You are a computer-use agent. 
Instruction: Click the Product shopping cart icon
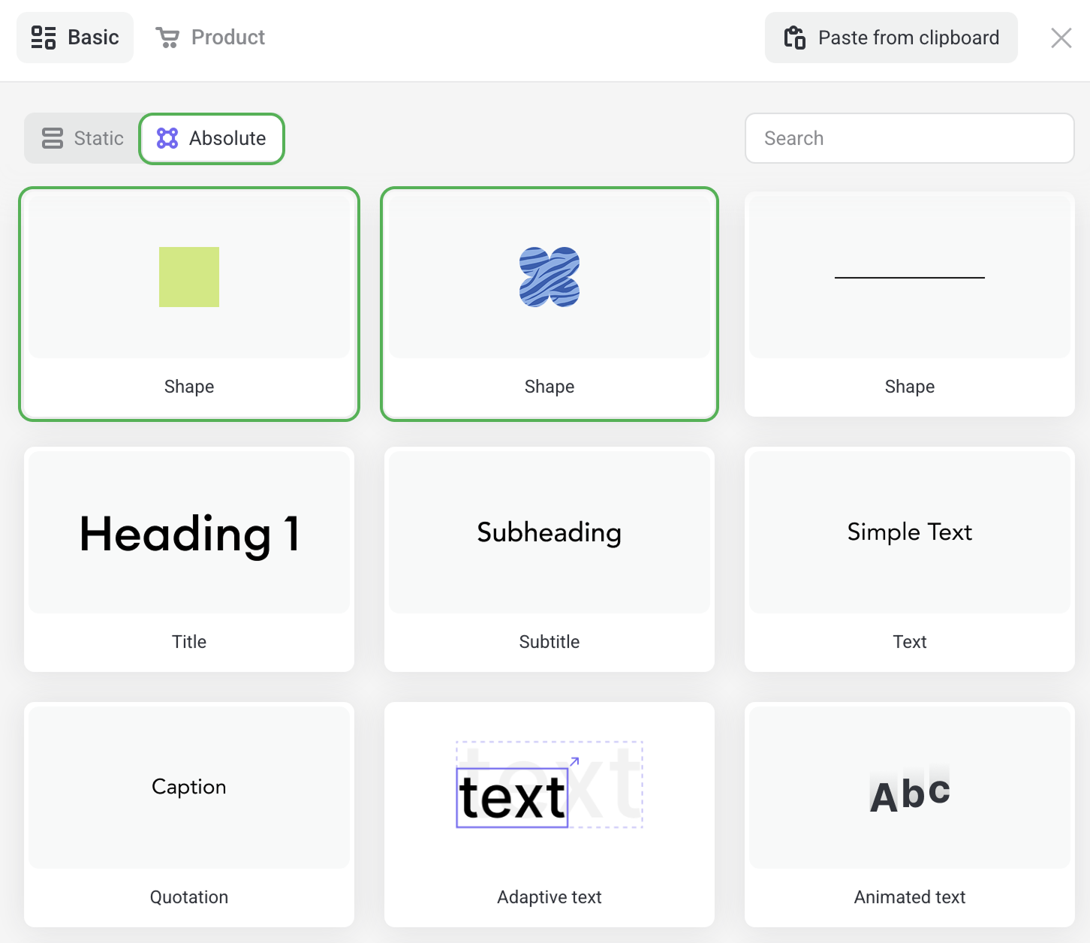(x=167, y=38)
